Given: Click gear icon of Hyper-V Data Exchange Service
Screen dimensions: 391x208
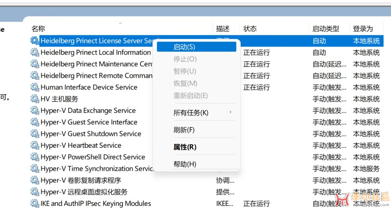Looking at the screenshot, I should 35,111.
